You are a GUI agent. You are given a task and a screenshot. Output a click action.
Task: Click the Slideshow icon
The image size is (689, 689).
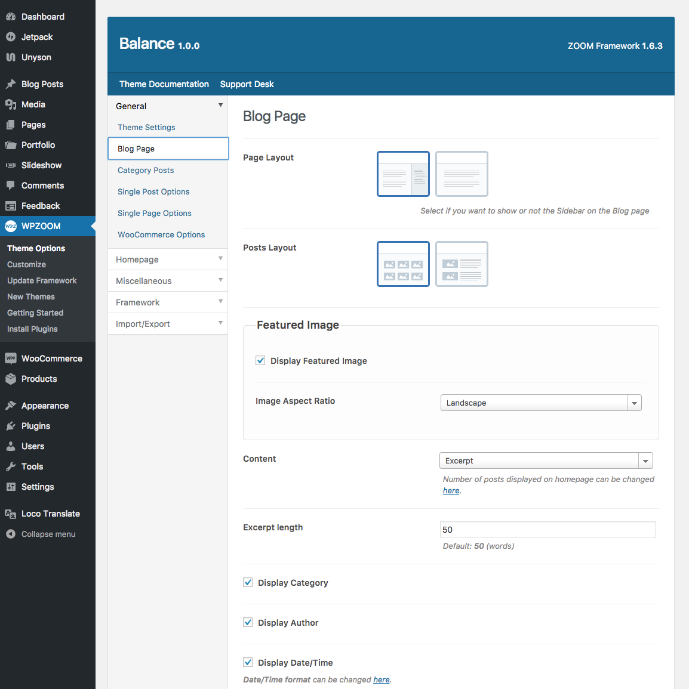coord(11,165)
